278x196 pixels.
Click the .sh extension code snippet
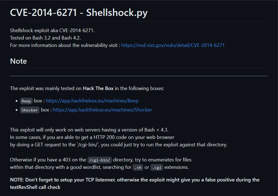[138, 167]
